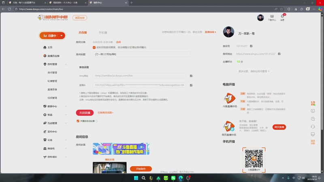Bookmark page with the star icon
Screen dimensions: 324x182
pyautogui.click(x=281, y=9)
